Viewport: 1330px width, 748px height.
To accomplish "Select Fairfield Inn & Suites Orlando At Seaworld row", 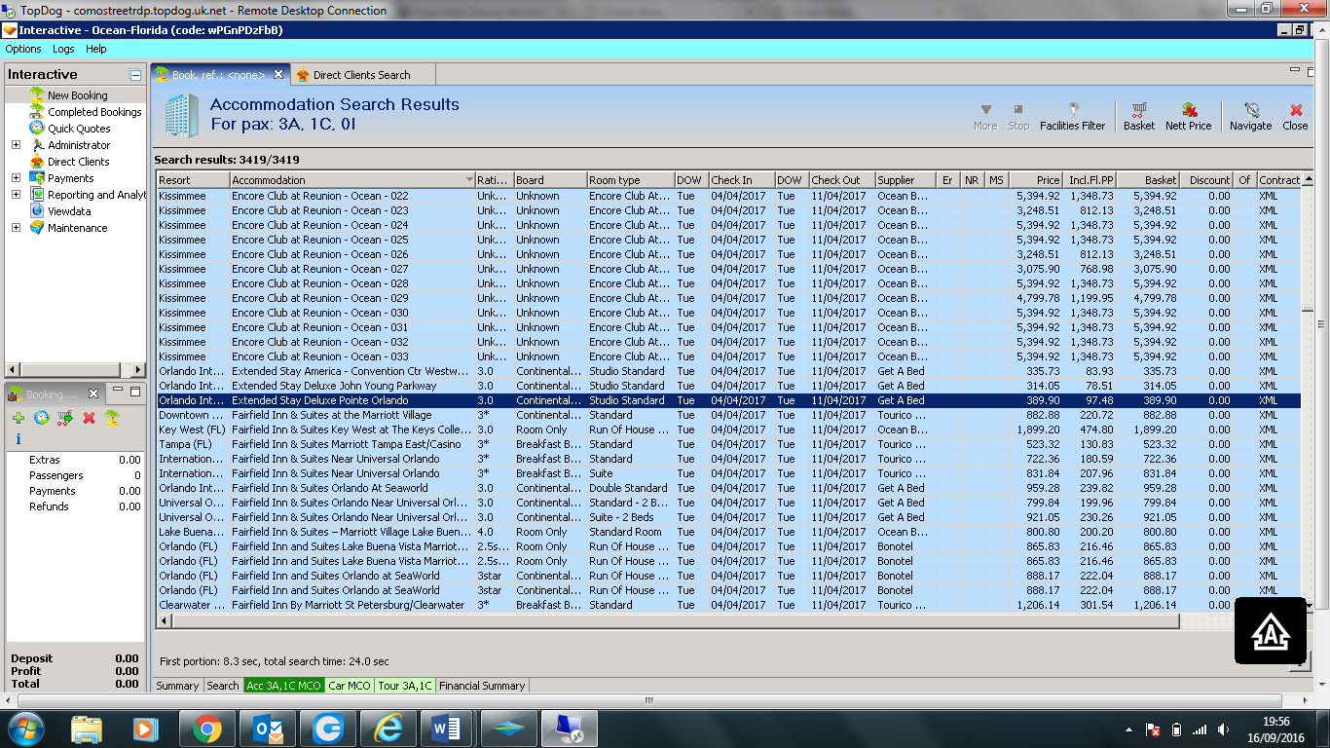I will [728, 488].
